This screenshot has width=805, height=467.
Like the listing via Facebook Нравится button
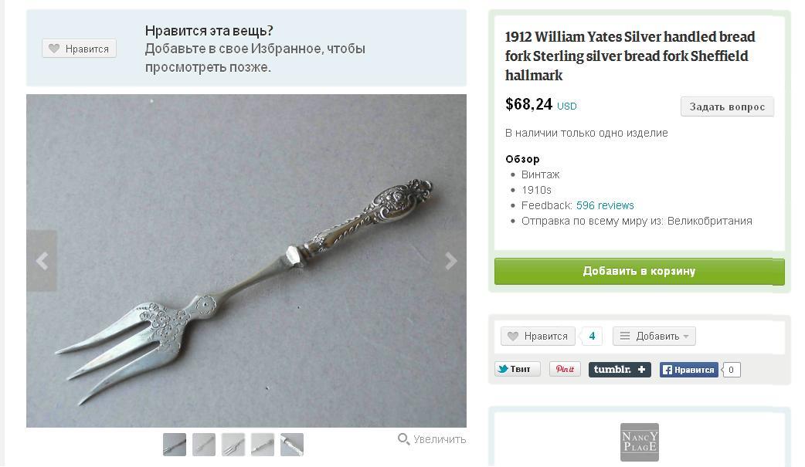pyautogui.click(x=689, y=370)
